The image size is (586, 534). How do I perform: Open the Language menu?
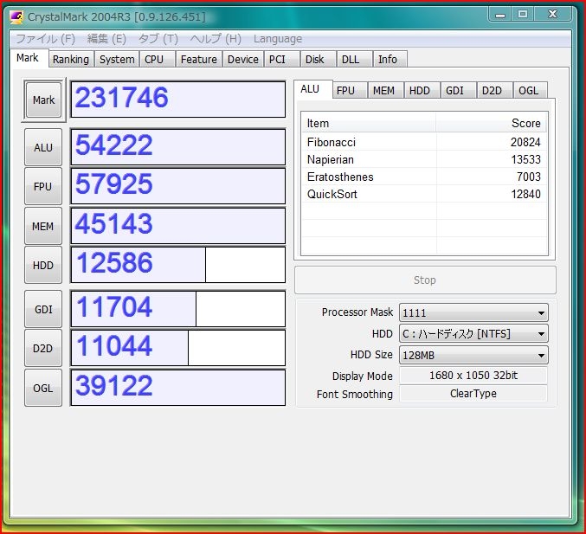[x=277, y=39]
